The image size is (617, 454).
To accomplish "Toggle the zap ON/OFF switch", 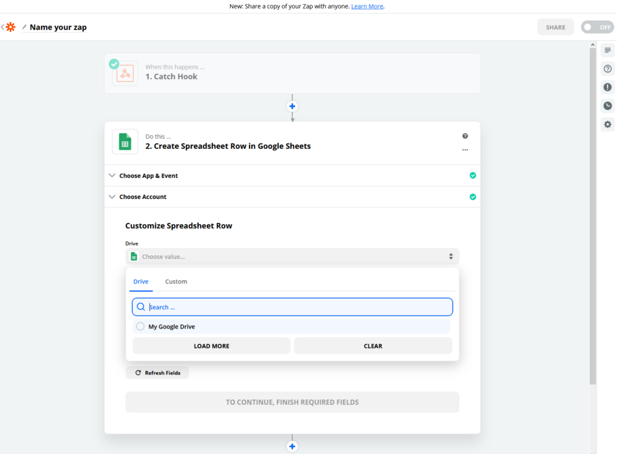I will pyautogui.click(x=597, y=27).
